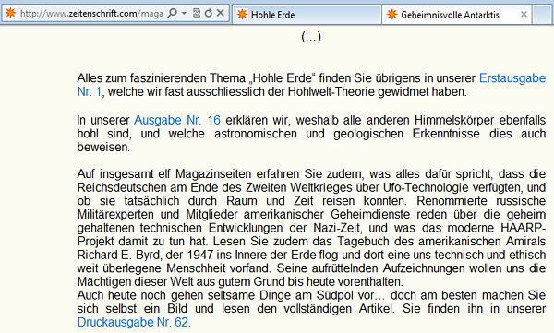The image size is (554, 333).
Task: Click the star favicon on Hohle Erde tab
Action: pos(242,15)
